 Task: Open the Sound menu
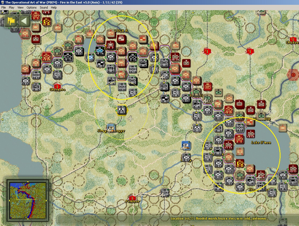[x=44, y=7]
